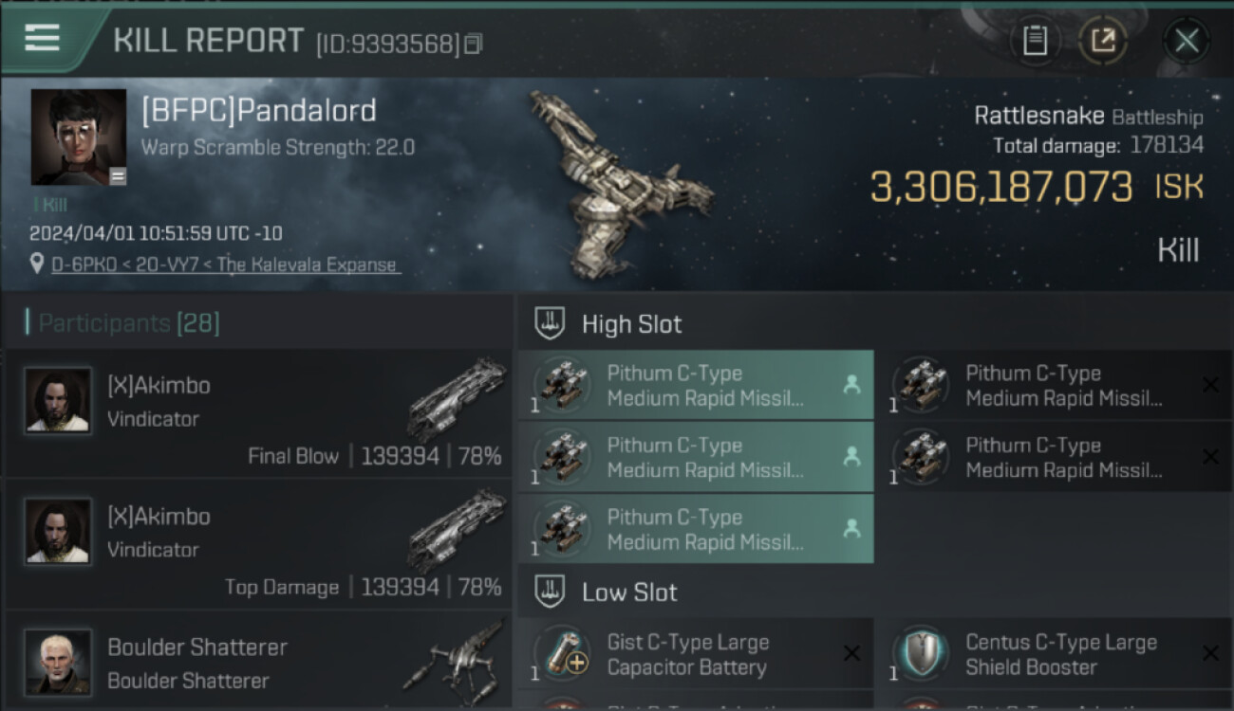Open the Final Blow Akimbo entry
1234x711 pixels.
[258, 412]
